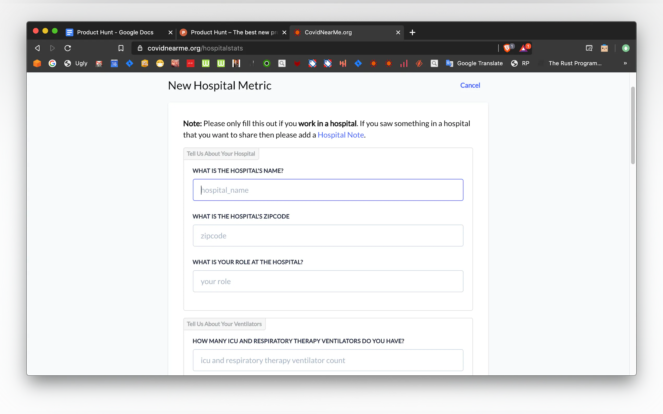
Task: Click the browser back arrow
Action: (x=38, y=48)
